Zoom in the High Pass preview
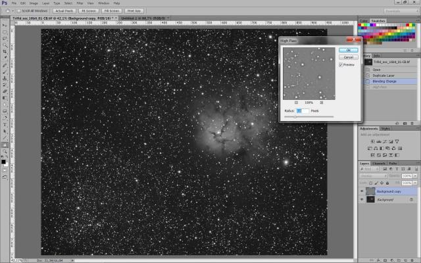 [x=321, y=103]
